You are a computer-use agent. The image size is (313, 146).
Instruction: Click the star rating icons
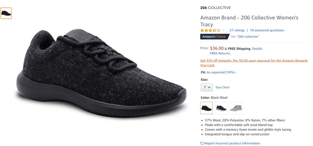(x=210, y=30)
